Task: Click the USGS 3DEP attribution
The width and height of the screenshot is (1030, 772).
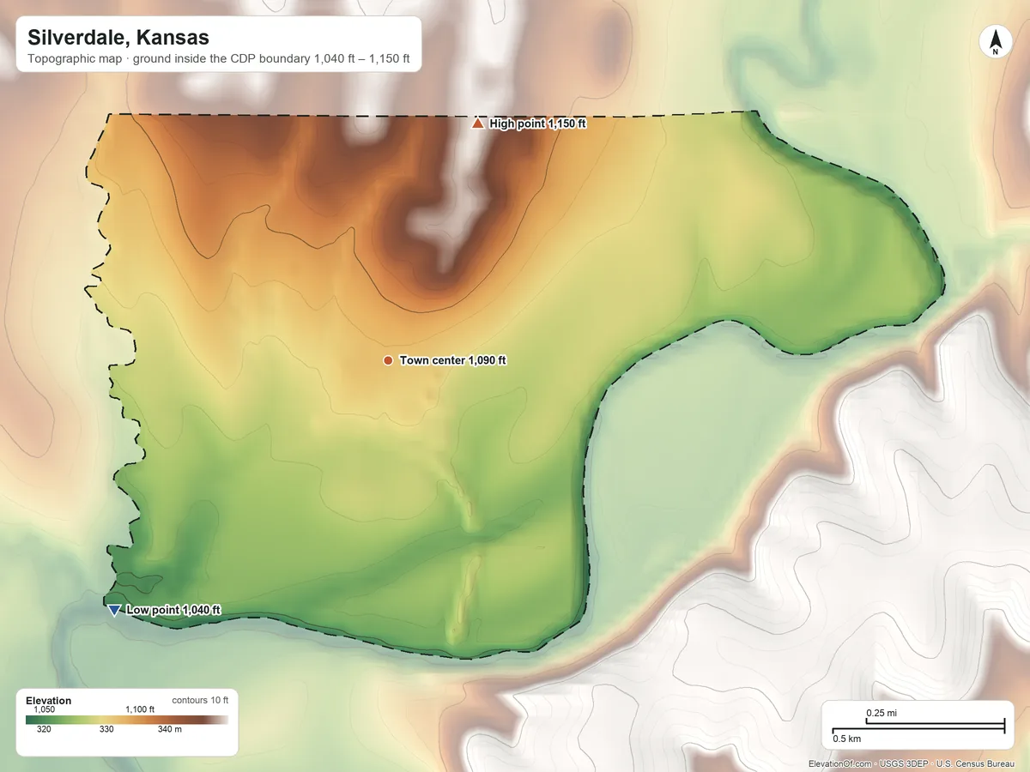Action: pyautogui.click(x=904, y=763)
